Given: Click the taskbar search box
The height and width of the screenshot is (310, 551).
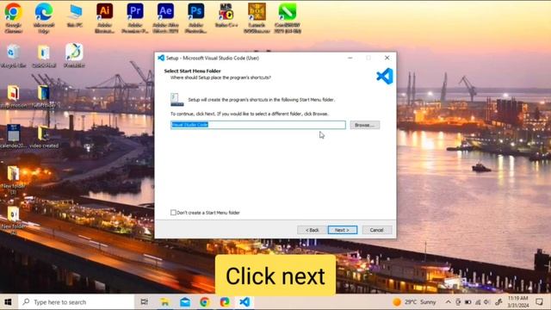Looking at the screenshot, I should (x=76, y=302).
